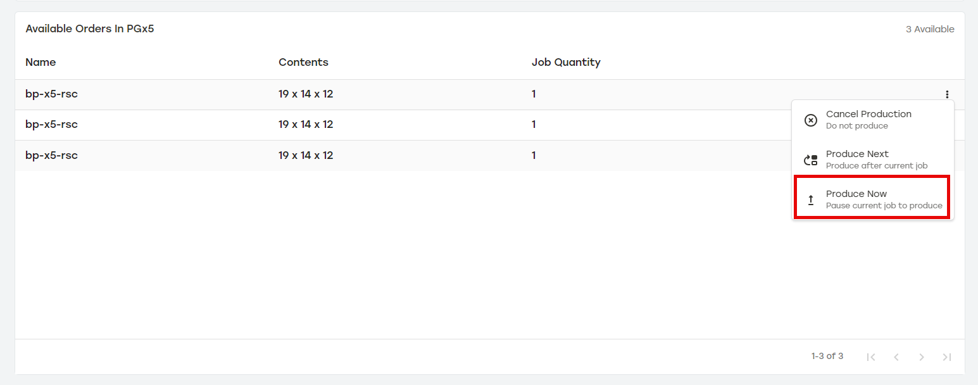The width and height of the screenshot is (978, 385).
Task: Click the Produce Next queue icon
Action: [x=810, y=160]
